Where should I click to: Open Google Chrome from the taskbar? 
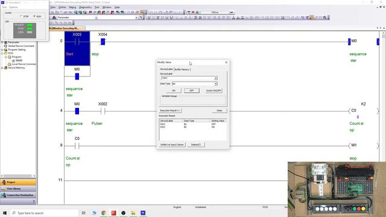click(x=104, y=213)
